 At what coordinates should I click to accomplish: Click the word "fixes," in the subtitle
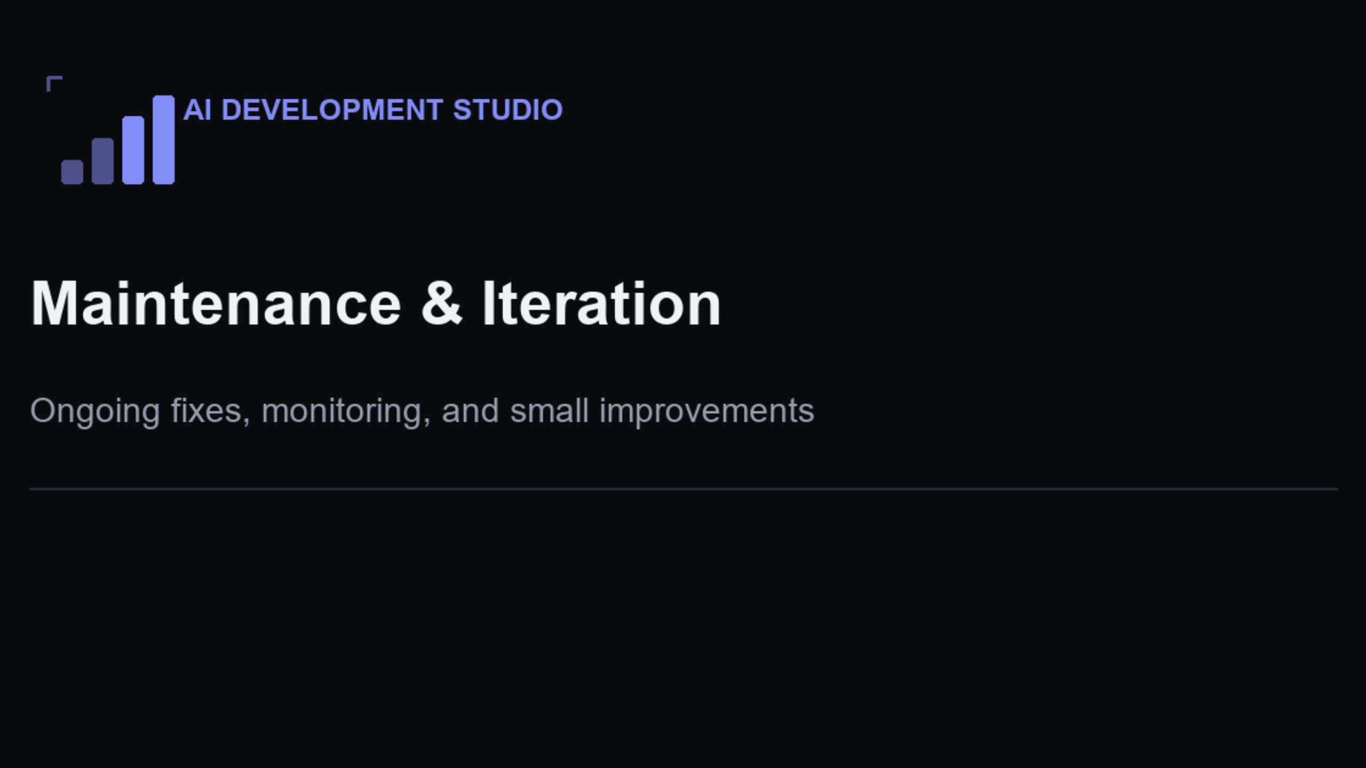pyautogui.click(x=211, y=411)
